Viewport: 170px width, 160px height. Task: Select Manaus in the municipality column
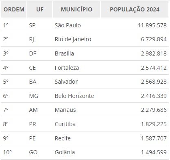coord(65,110)
